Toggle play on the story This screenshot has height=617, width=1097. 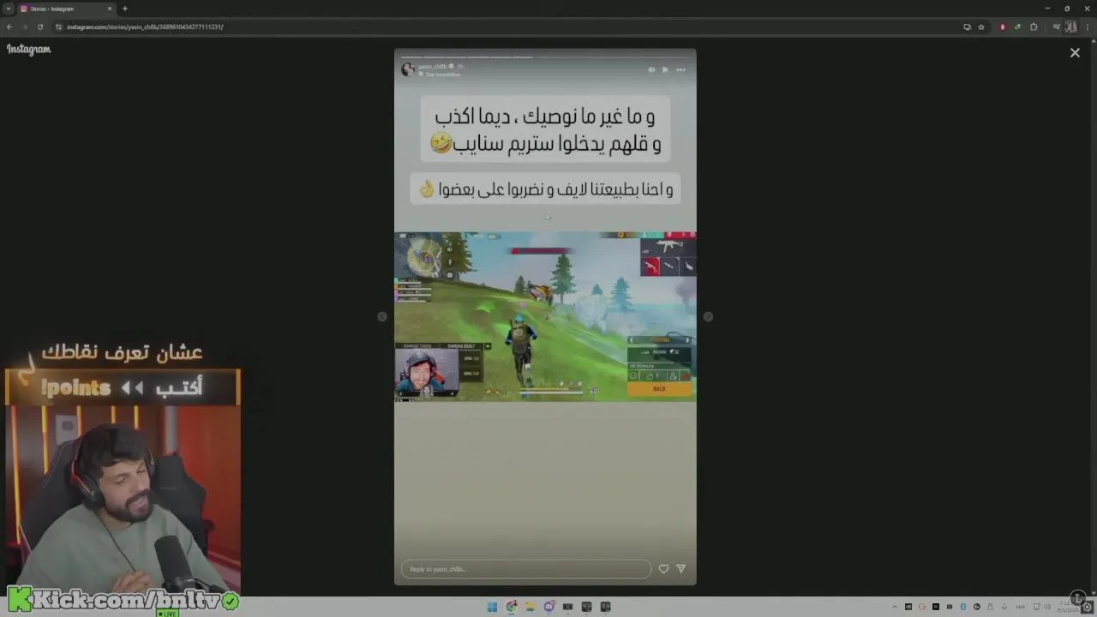[665, 70]
